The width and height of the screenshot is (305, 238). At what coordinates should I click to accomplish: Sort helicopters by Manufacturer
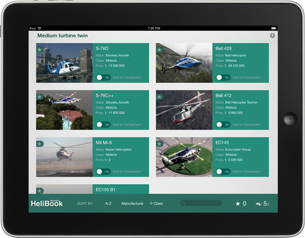(132, 203)
